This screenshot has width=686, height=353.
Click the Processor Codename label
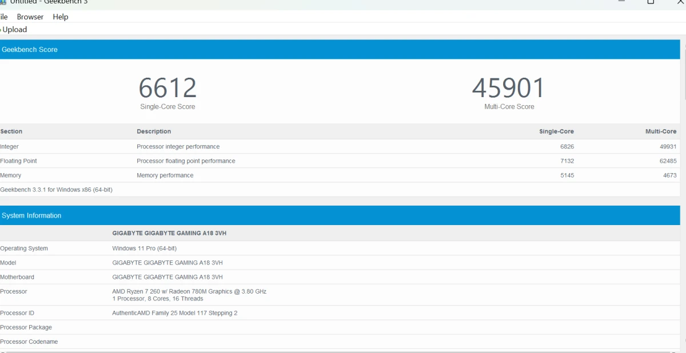point(29,342)
